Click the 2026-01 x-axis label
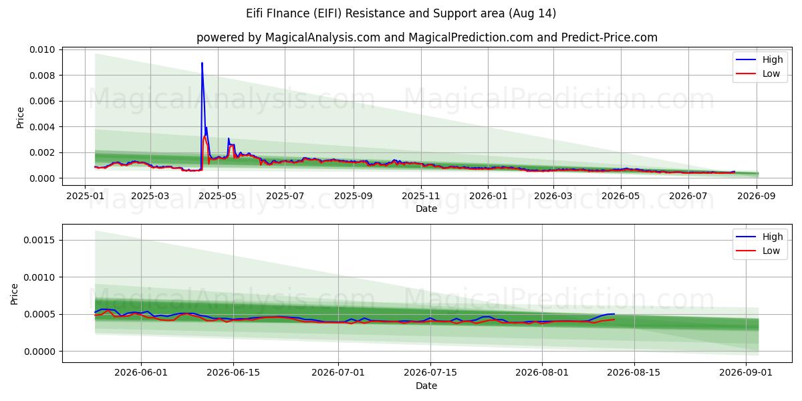The height and width of the screenshot is (401, 802). click(x=488, y=196)
